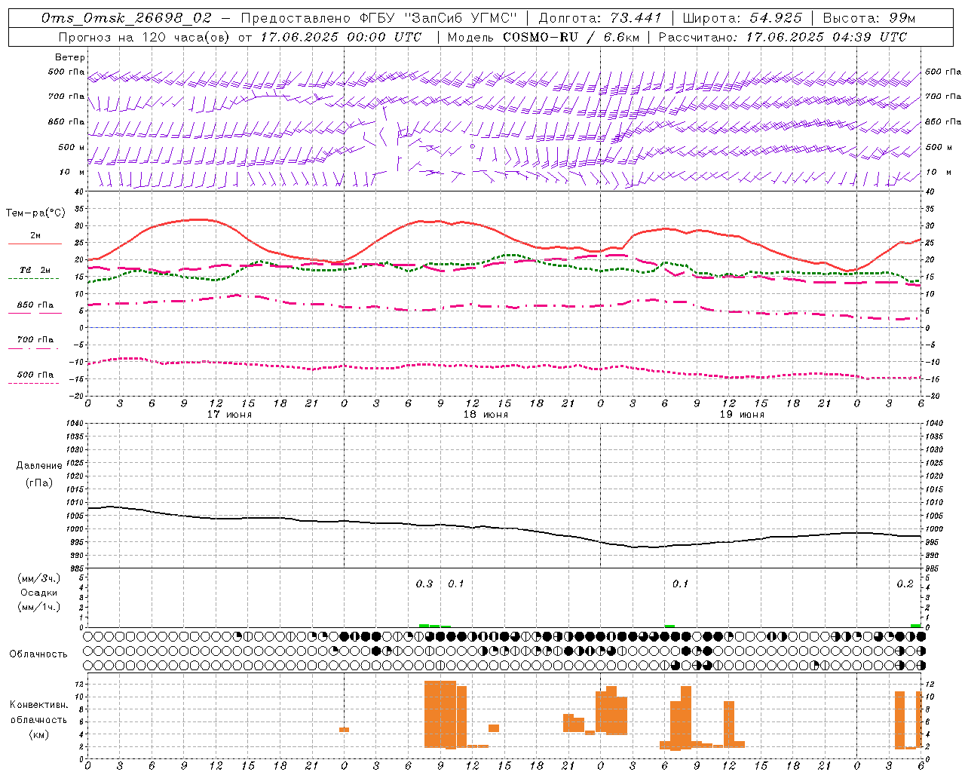Viewport: 965px width, 772px height.
Task: Click the date label "18 июня"
Action: pyautogui.click(x=486, y=415)
